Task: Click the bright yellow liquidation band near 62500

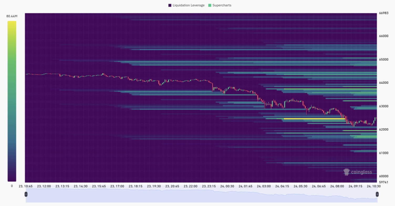Action: coord(314,119)
